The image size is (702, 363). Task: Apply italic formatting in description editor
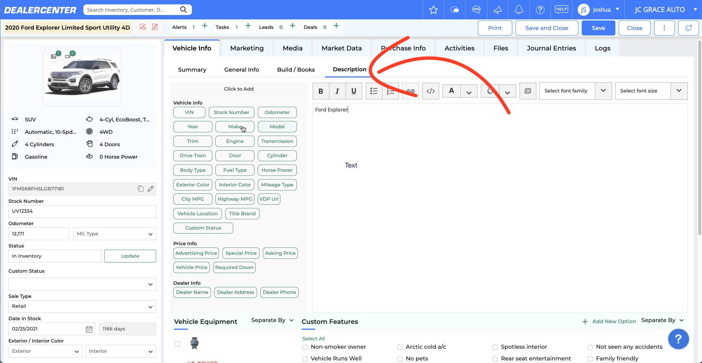337,91
